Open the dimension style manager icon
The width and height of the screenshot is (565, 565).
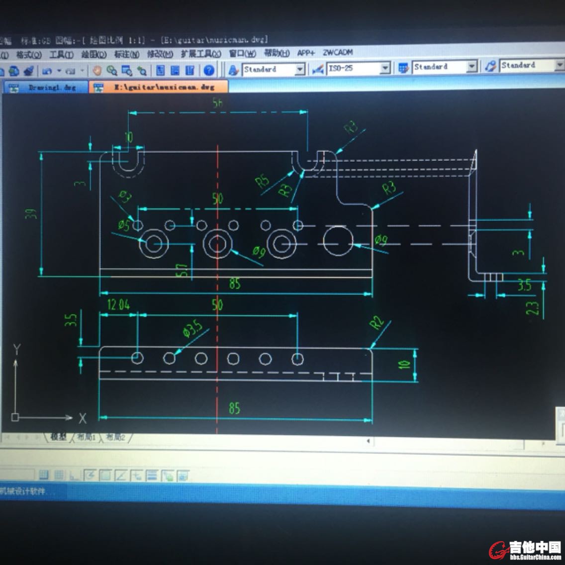point(318,69)
